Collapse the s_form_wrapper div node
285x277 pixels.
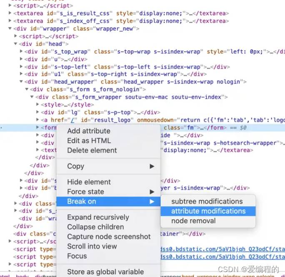(32, 97)
